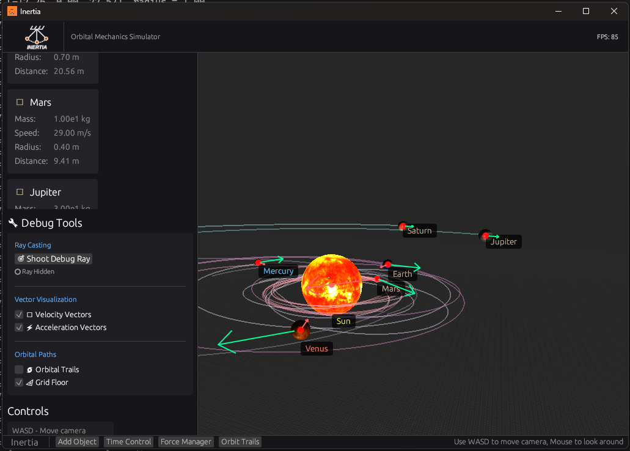This screenshot has width=630, height=451.
Task: Select the Saturn label in viewport
Action: 419,231
